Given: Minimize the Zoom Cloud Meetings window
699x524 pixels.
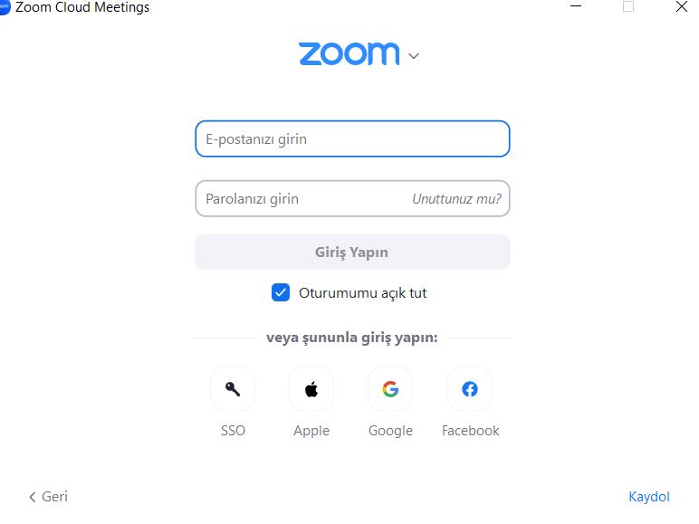Looking at the screenshot, I should pos(576,6).
